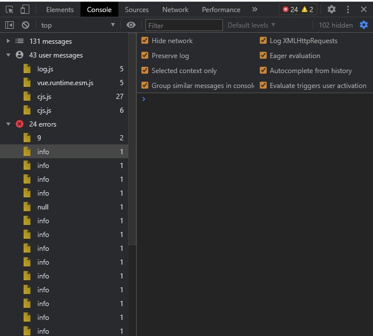Select the messages list icon

click(20, 41)
